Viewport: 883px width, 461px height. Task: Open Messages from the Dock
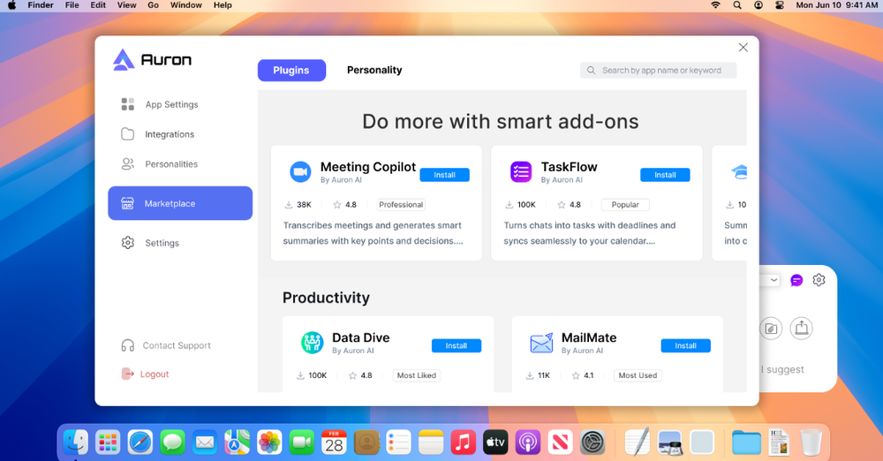point(172,442)
